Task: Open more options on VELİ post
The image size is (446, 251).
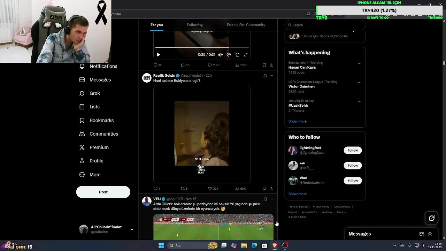Action: coord(271,199)
